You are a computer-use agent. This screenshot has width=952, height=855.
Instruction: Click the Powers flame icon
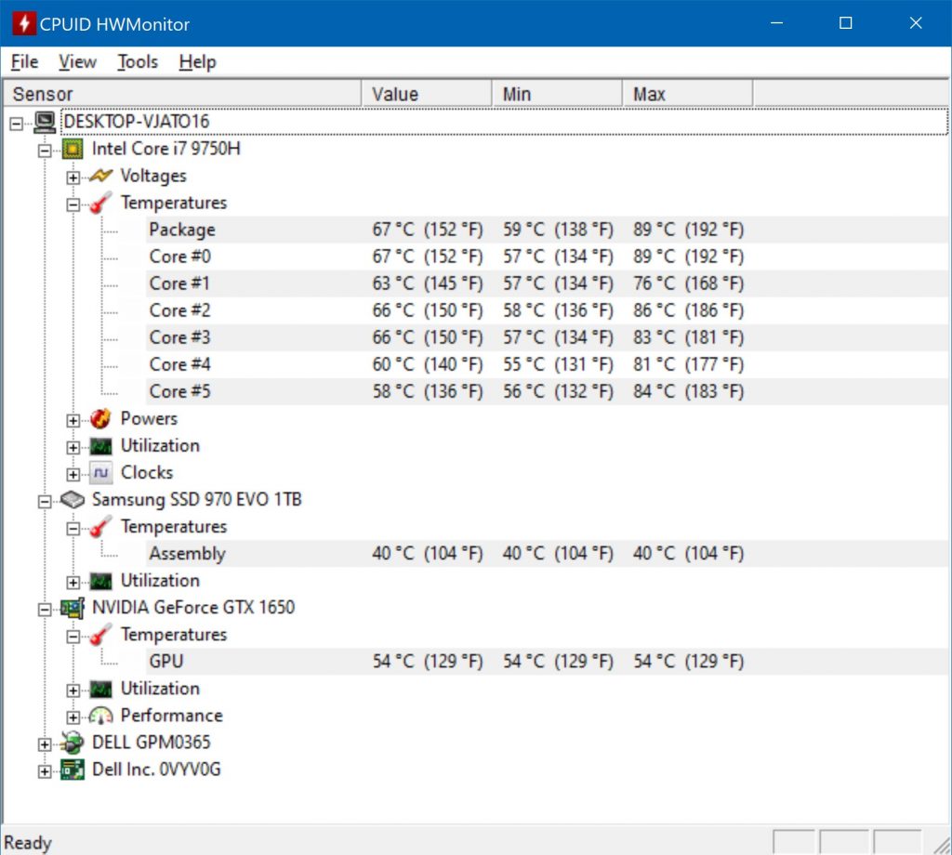point(100,419)
